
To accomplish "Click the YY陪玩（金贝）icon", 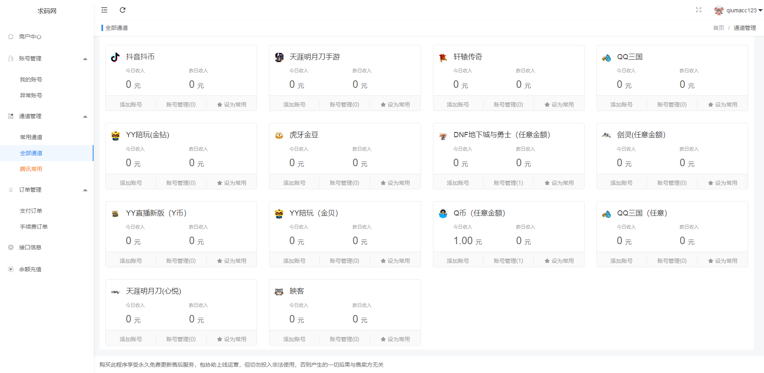I will click(x=279, y=214).
